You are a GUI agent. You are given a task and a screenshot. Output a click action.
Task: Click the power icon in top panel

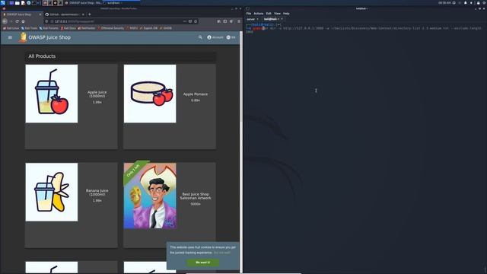(x=484, y=3)
